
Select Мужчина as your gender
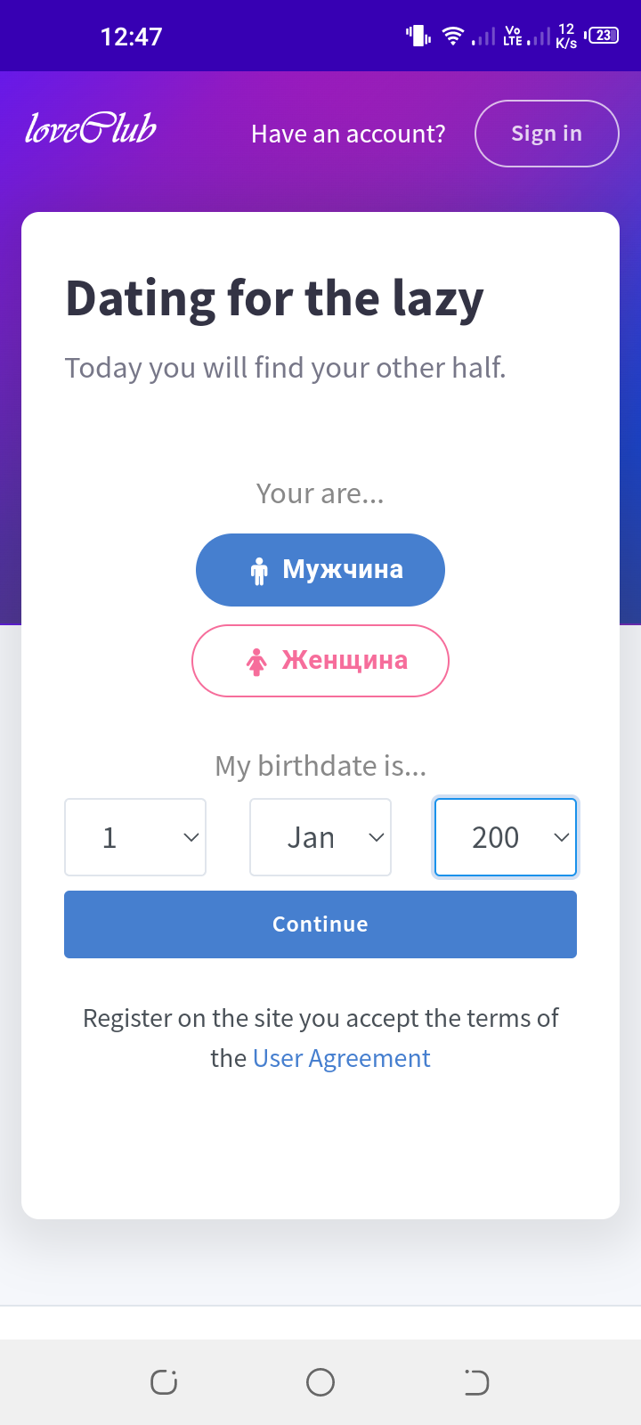[320, 570]
